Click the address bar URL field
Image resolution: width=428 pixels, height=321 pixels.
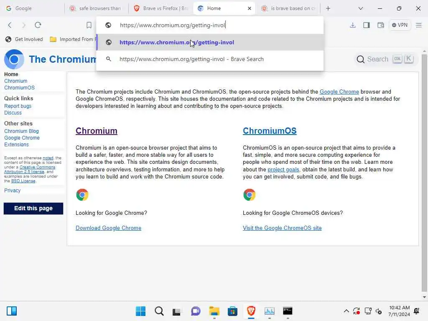point(210,25)
